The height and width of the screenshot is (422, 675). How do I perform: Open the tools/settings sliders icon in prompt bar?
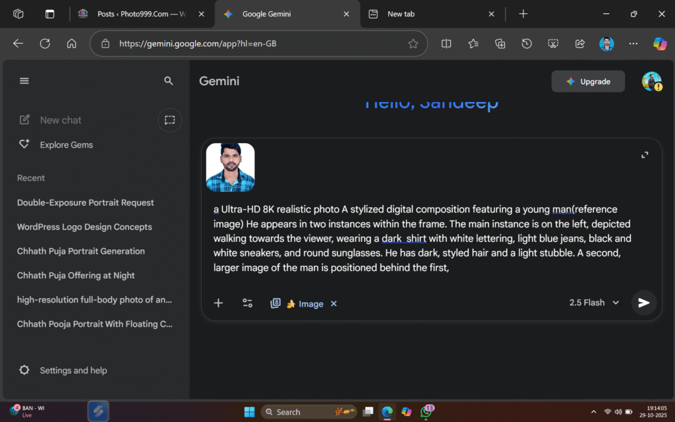(x=247, y=303)
